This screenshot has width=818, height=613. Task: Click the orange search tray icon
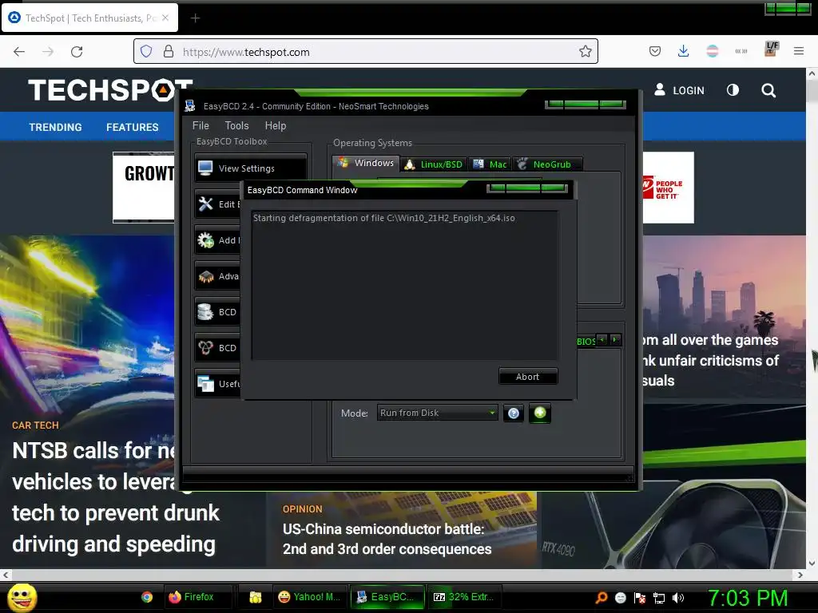(602, 598)
